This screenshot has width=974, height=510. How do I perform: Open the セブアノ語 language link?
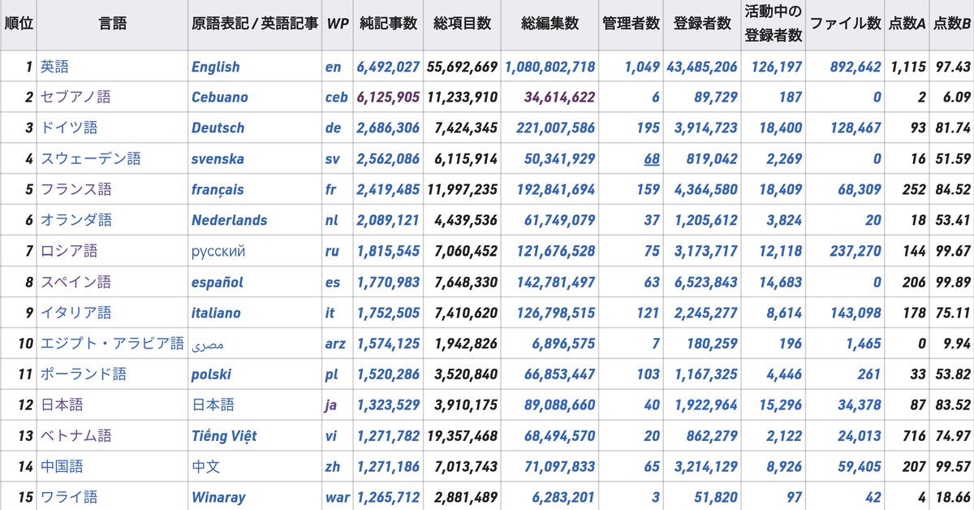pos(75,97)
